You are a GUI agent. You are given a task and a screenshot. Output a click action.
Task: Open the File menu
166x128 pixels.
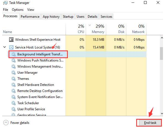click(6, 10)
